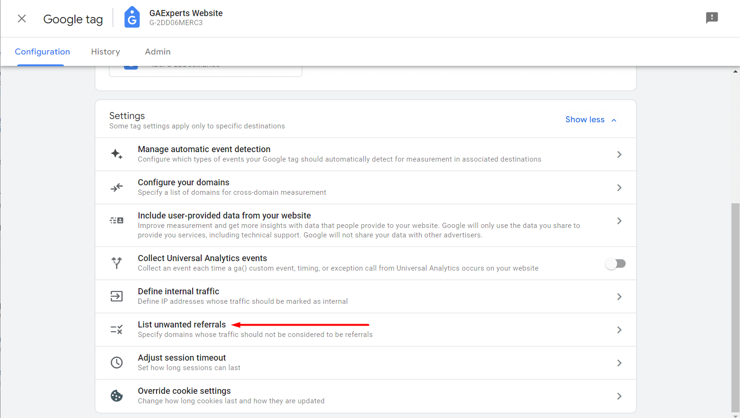Switch to the History tab
Viewport: 740px width, 418px height.
tap(105, 52)
